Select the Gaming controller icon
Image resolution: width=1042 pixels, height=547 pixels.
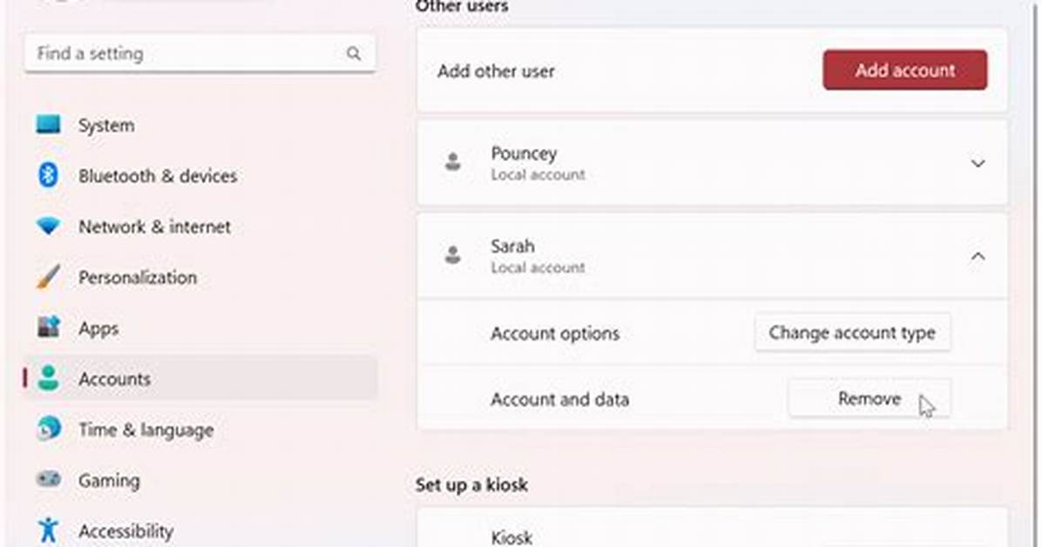coord(49,479)
